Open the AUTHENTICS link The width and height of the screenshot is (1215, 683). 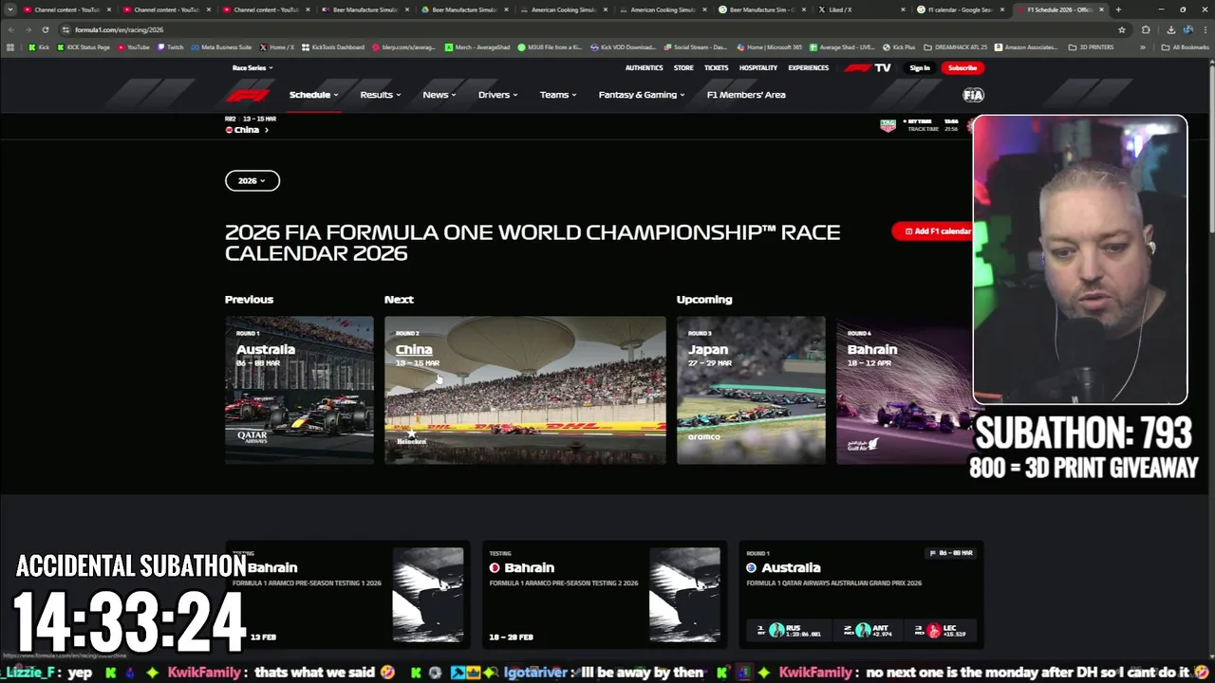(644, 67)
